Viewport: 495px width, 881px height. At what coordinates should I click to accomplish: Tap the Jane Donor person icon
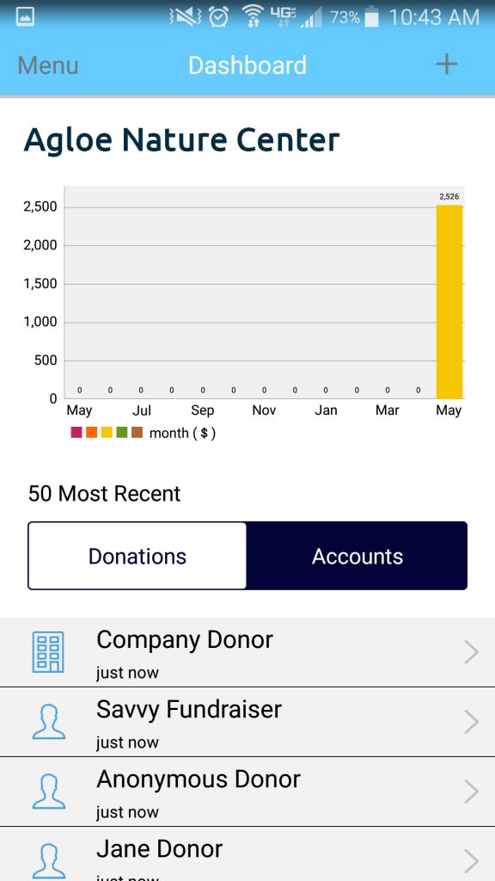(x=49, y=860)
